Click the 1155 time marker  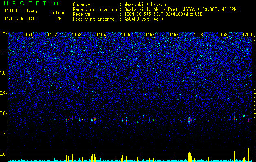tap(125, 34)
